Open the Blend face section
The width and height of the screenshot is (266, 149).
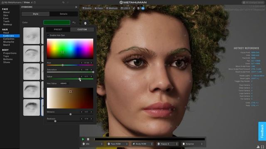(6, 12)
